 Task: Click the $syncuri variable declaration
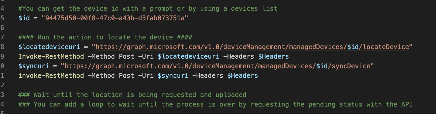[33, 66]
